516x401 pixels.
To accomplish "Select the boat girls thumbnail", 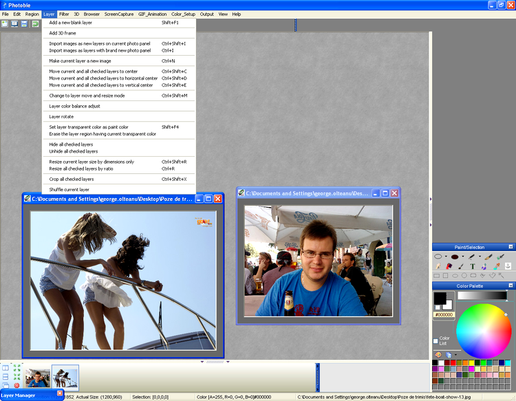I will point(65,378).
